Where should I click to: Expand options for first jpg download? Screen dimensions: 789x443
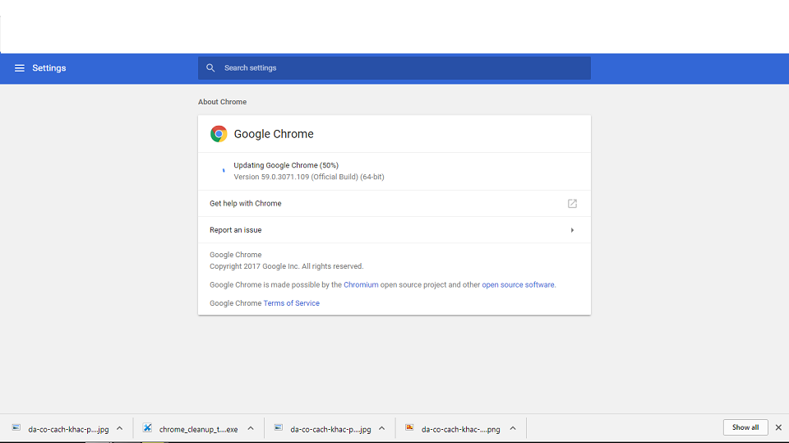tap(120, 428)
